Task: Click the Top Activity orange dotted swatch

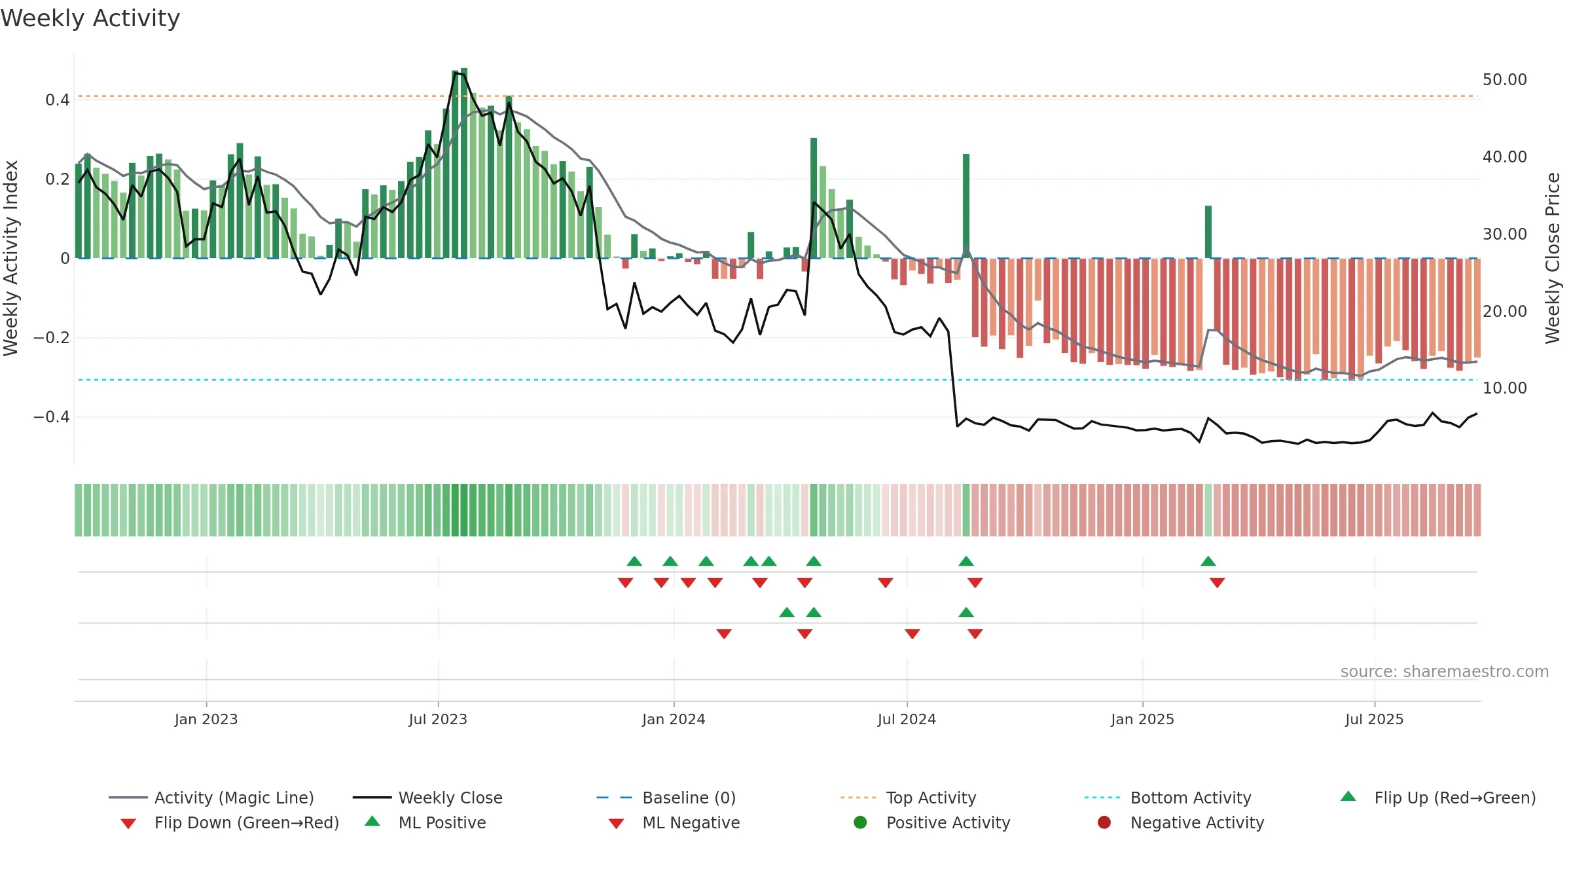Action: [858, 798]
